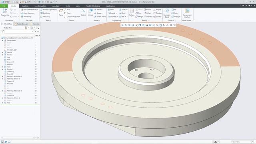The image size is (256, 144).
Task: Select the Revolve tool
Action: 98,10
